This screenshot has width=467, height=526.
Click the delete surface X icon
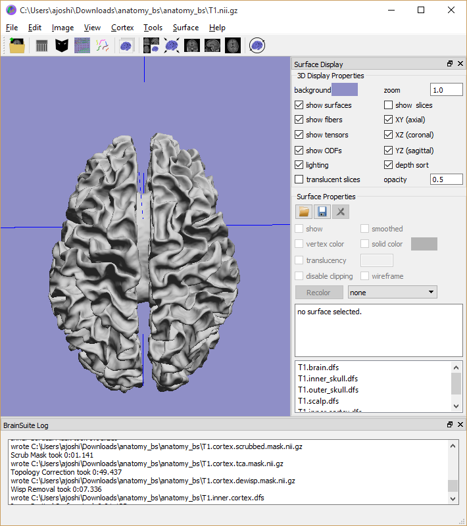[x=340, y=212]
